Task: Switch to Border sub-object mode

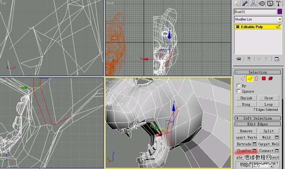Action: (x=256, y=79)
